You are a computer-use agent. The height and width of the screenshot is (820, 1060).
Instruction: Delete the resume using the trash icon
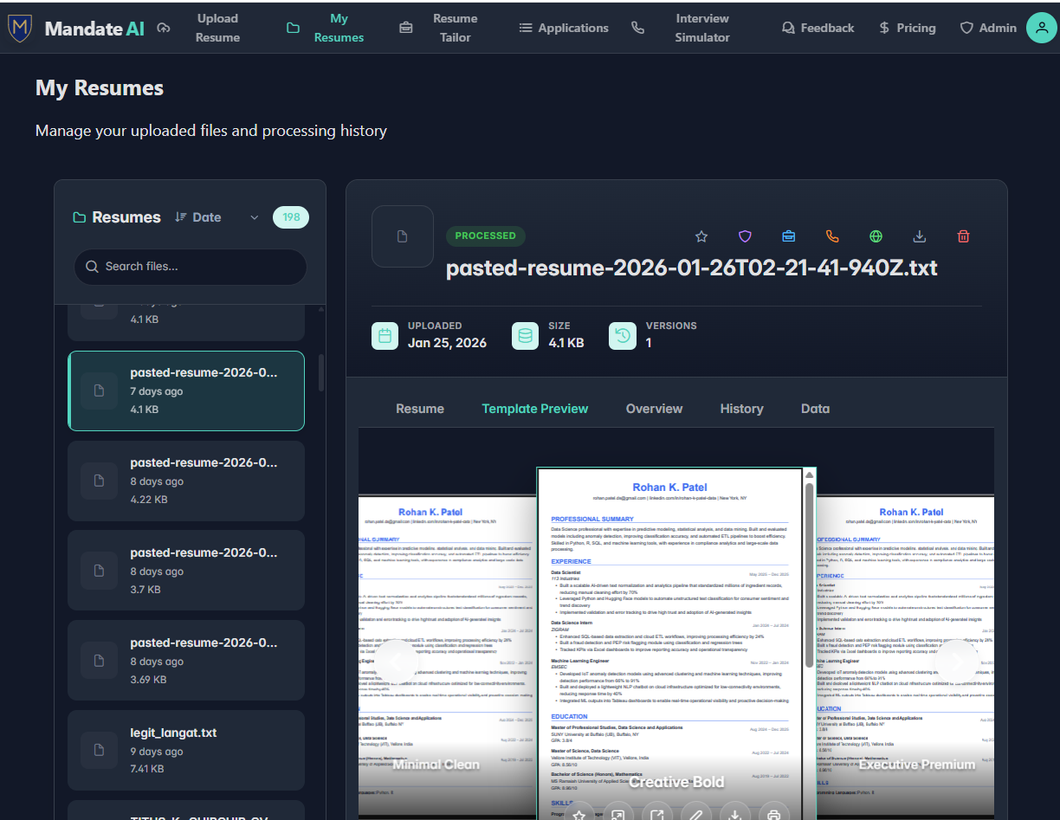(x=963, y=236)
